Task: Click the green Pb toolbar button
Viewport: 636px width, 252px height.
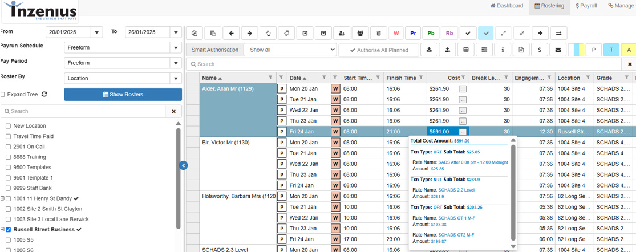Action: click(431, 33)
